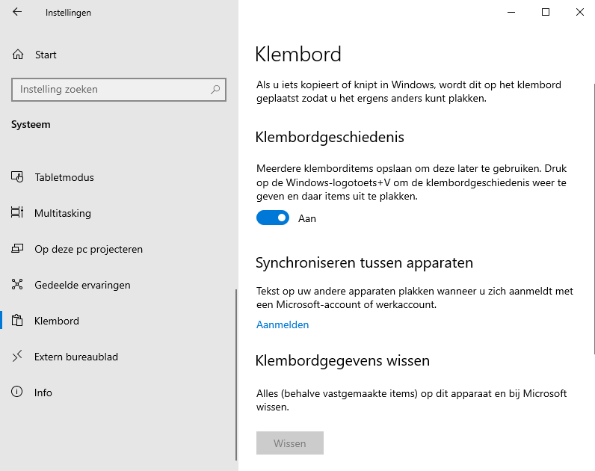Click the sidebar vertical scrollbar
The width and height of the screenshot is (595, 471).
click(236, 374)
